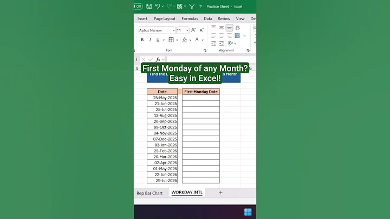Screen dimensions: 390x219
Task: Increase font size with larger A icon
Action: 193,30
